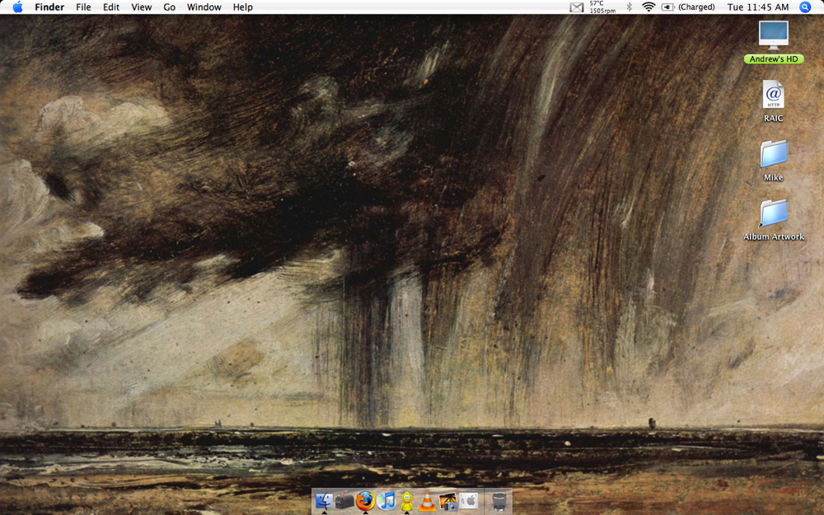
Task: Open Spotlight search
Action: [x=805, y=7]
